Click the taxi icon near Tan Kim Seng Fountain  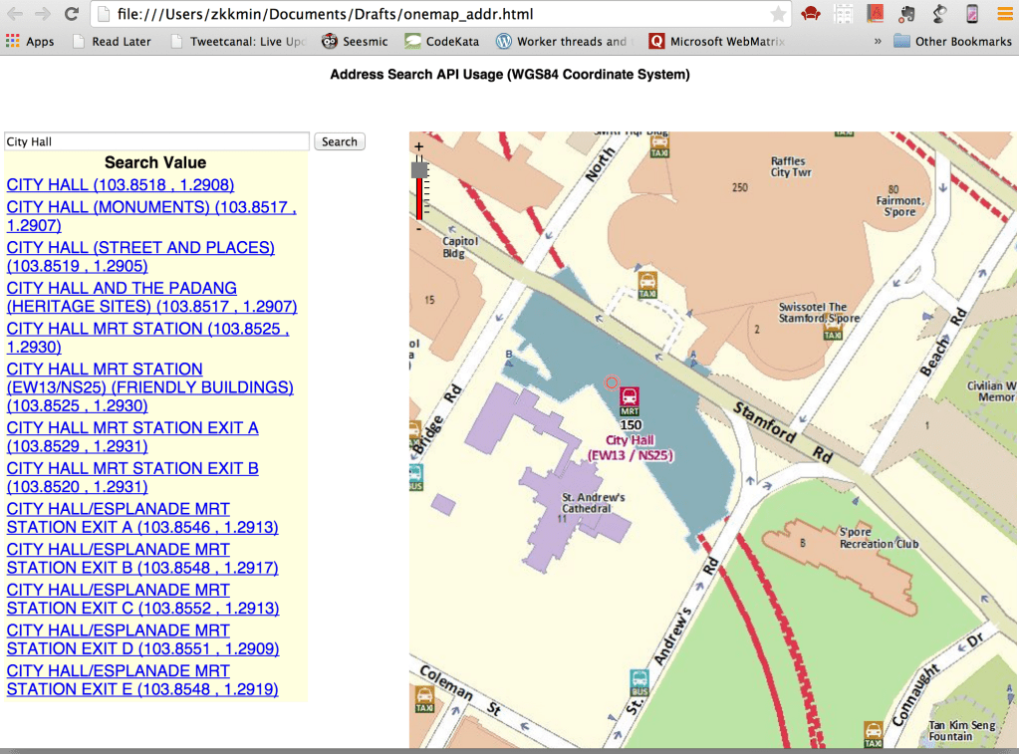pyautogui.click(x=873, y=728)
